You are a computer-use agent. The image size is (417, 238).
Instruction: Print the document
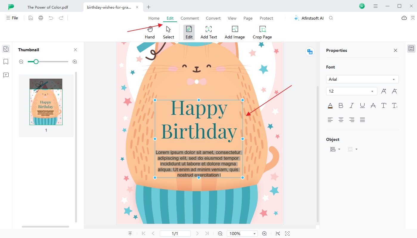point(41,18)
